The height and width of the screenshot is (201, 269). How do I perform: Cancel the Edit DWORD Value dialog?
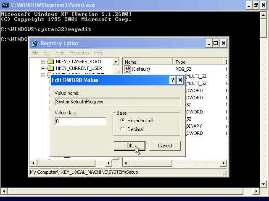point(165,146)
